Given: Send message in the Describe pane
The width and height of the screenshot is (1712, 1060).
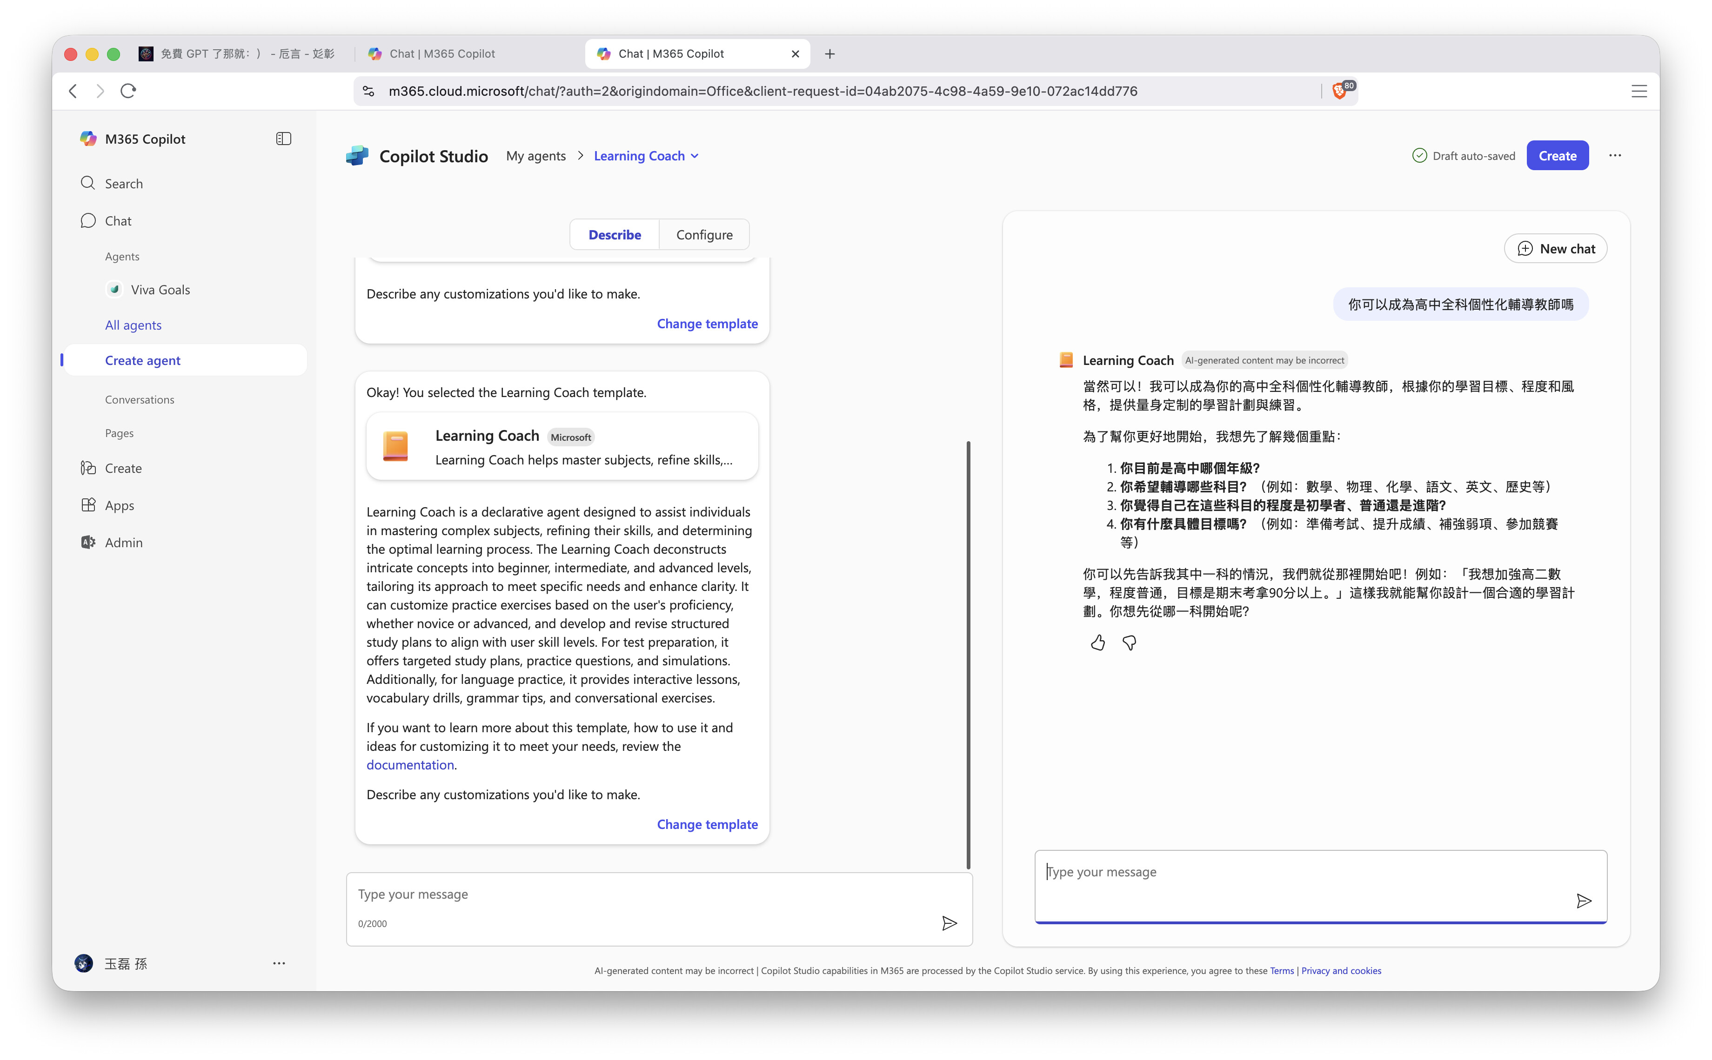Looking at the screenshot, I should [949, 923].
